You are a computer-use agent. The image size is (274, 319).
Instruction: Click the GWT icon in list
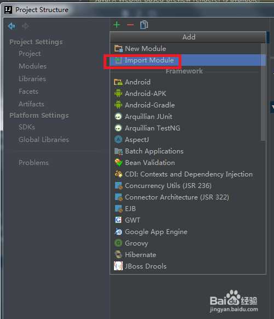coord(118,220)
